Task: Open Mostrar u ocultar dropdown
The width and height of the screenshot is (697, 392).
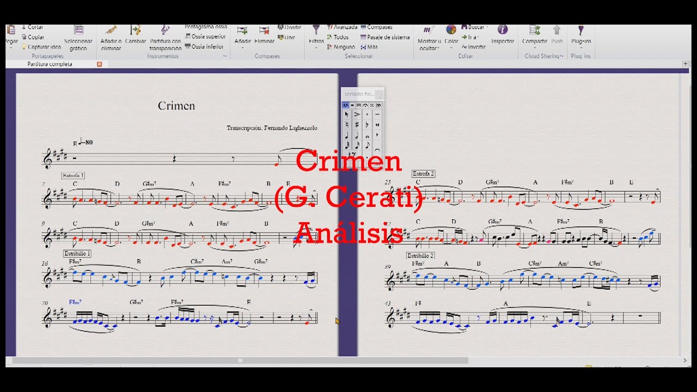Action: tap(438, 48)
